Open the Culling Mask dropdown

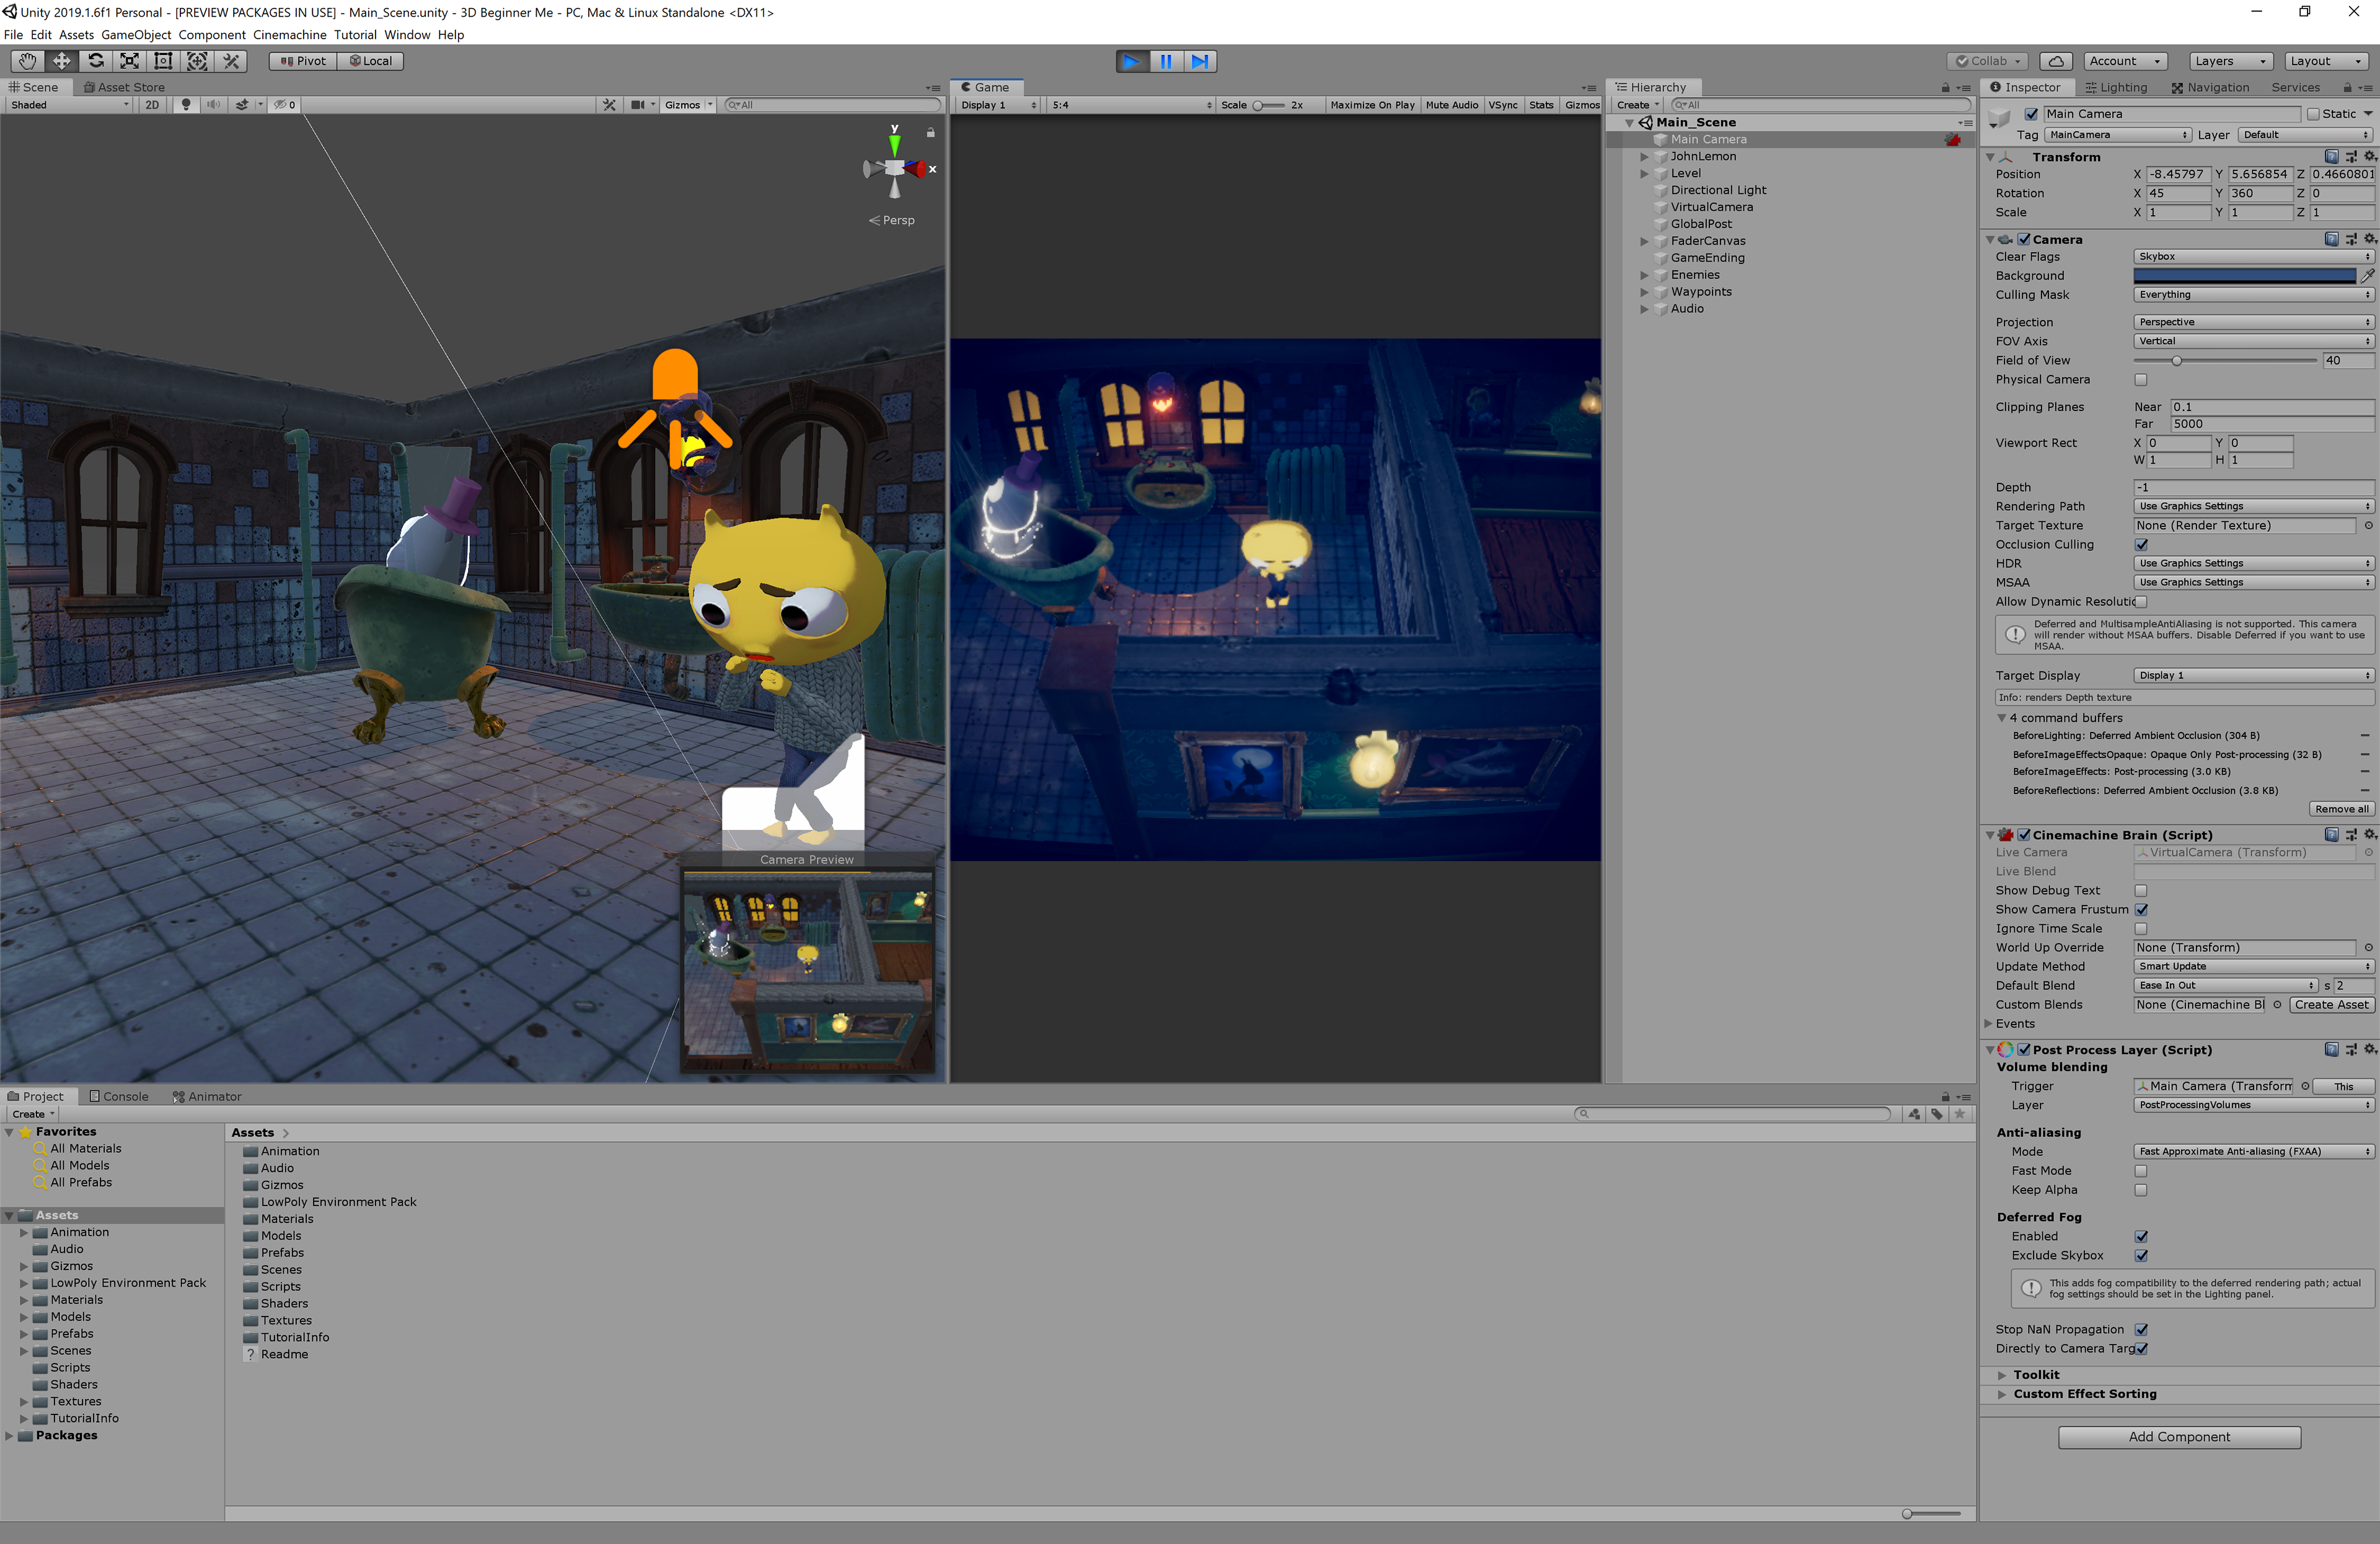[x=2253, y=295]
